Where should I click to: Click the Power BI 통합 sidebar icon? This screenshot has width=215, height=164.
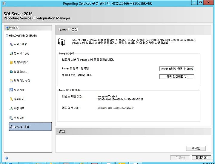[11, 127]
